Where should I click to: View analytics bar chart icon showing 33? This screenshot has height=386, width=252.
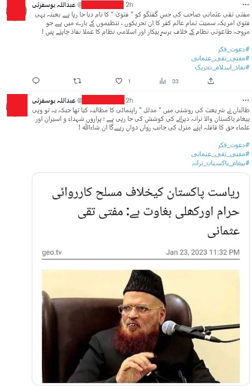pyautogui.click(x=162, y=81)
